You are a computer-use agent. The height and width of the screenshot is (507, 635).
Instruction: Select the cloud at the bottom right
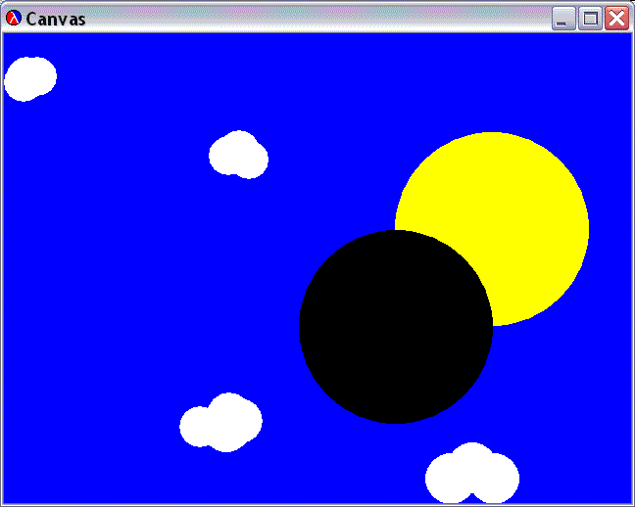pos(471,475)
